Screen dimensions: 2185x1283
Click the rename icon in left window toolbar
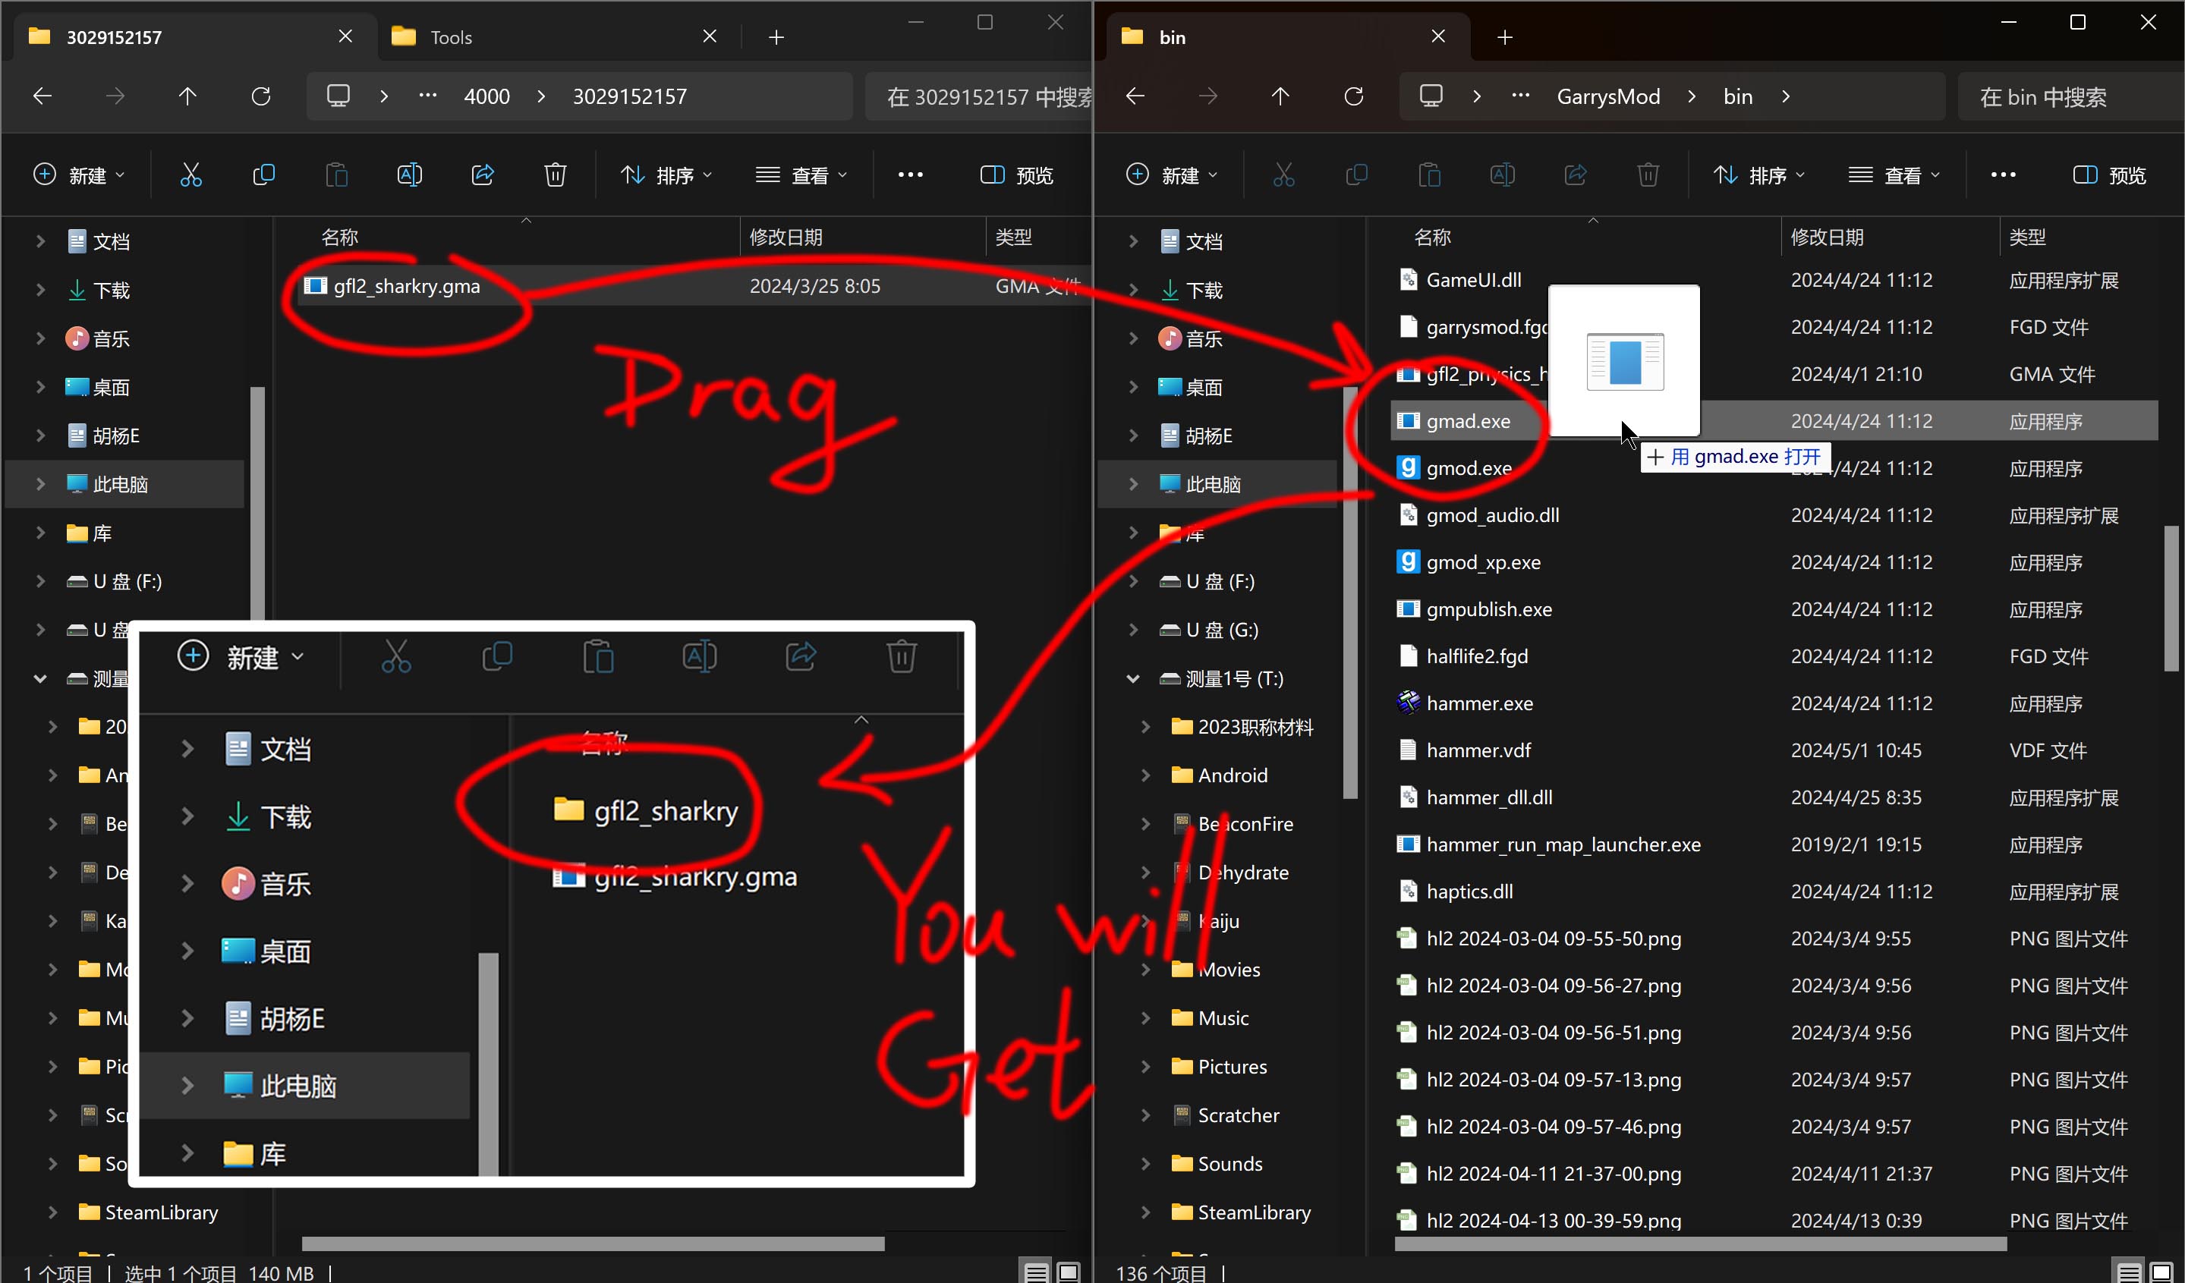409,175
